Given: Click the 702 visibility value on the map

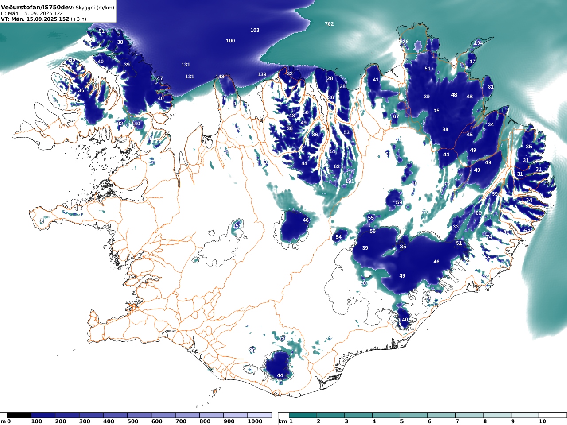Looking at the screenshot, I should click(x=329, y=24).
